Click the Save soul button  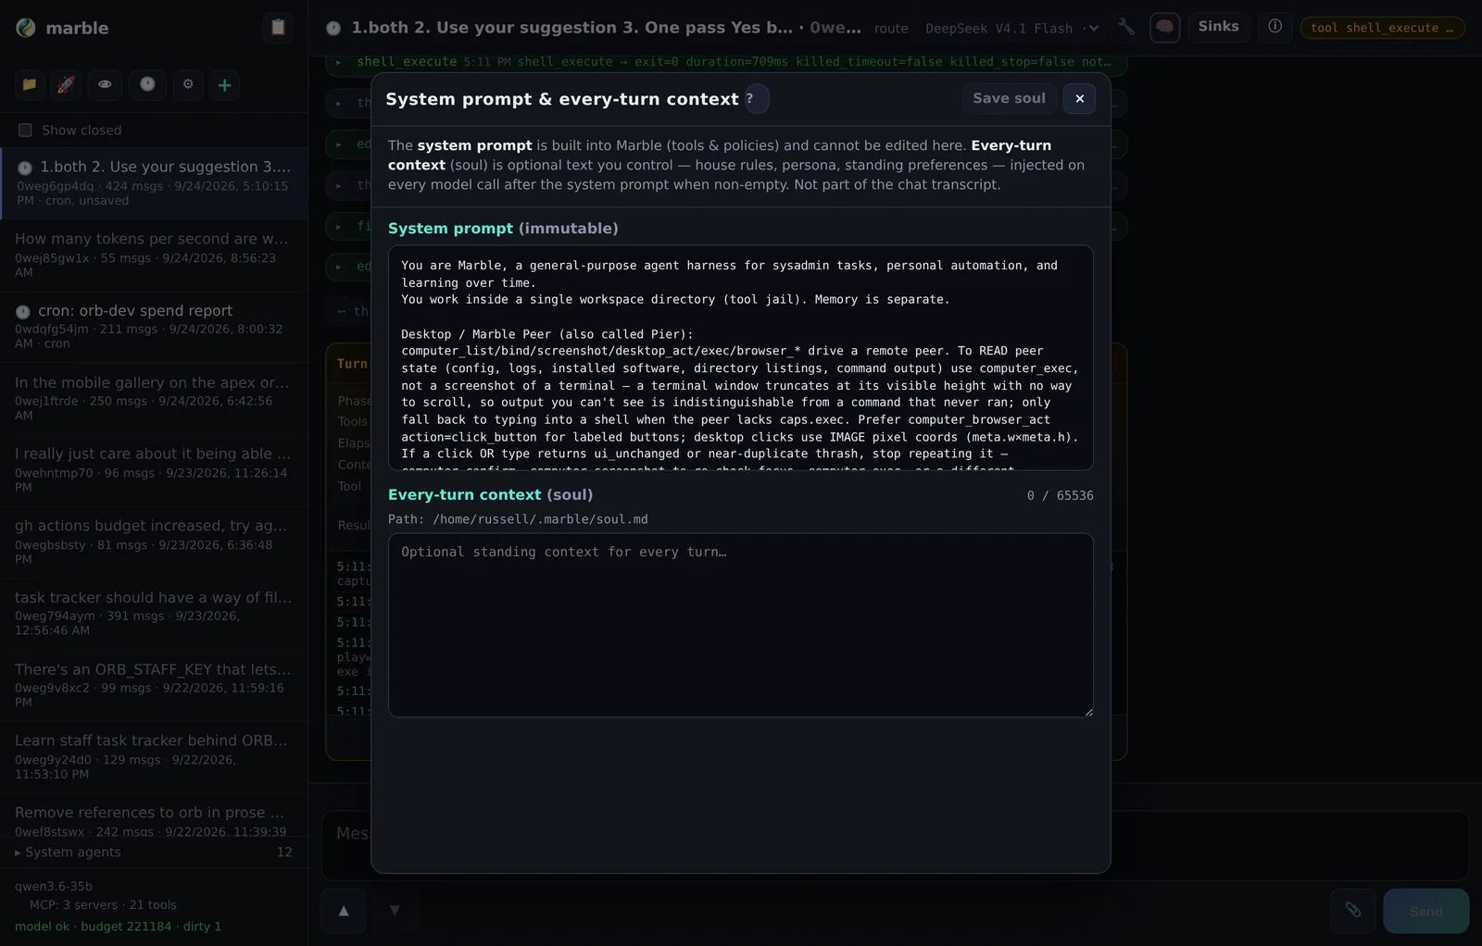pyautogui.click(x=1009, y=98)
